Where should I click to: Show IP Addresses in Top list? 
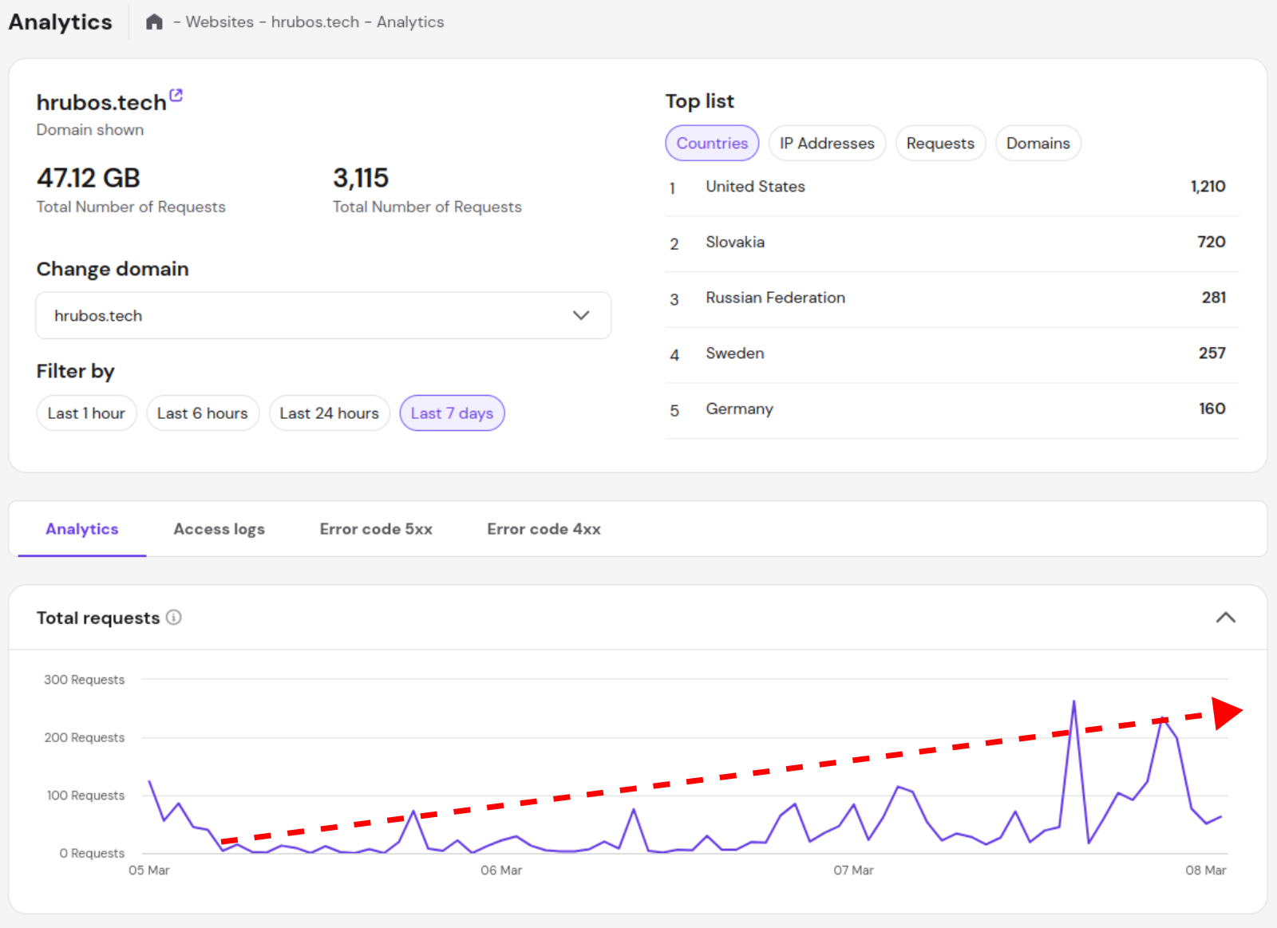pos(827,144)
